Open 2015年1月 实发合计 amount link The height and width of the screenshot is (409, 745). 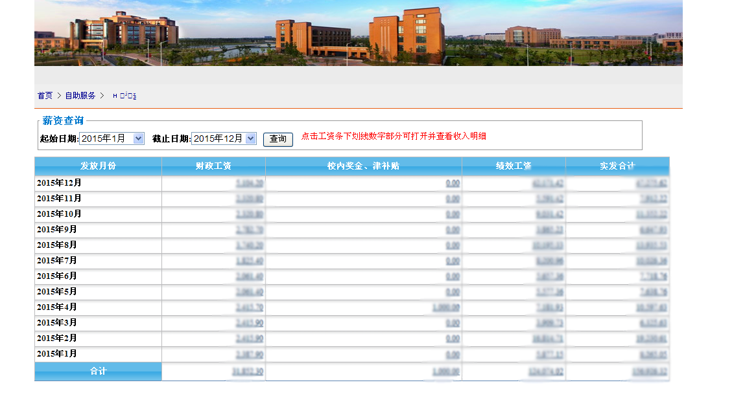click(x=652, y=354)
